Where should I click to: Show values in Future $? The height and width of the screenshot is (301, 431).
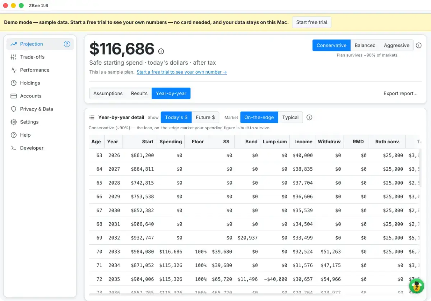click(205, 117)
